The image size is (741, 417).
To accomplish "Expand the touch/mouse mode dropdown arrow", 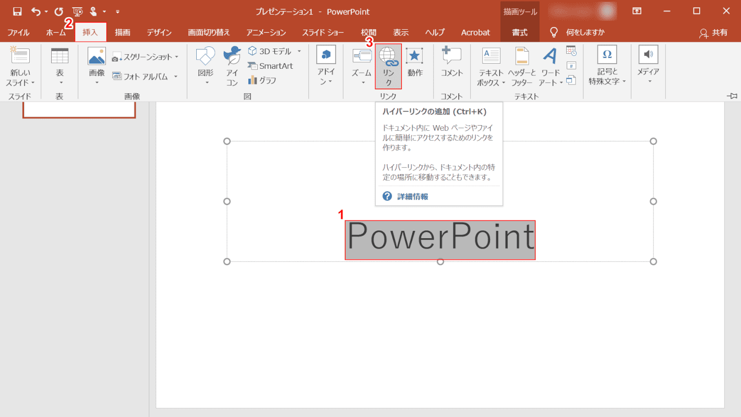I will 104,11.
